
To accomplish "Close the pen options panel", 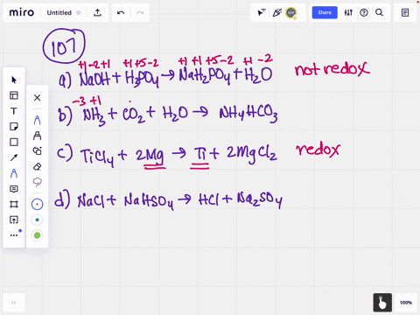I will [37, 97].
